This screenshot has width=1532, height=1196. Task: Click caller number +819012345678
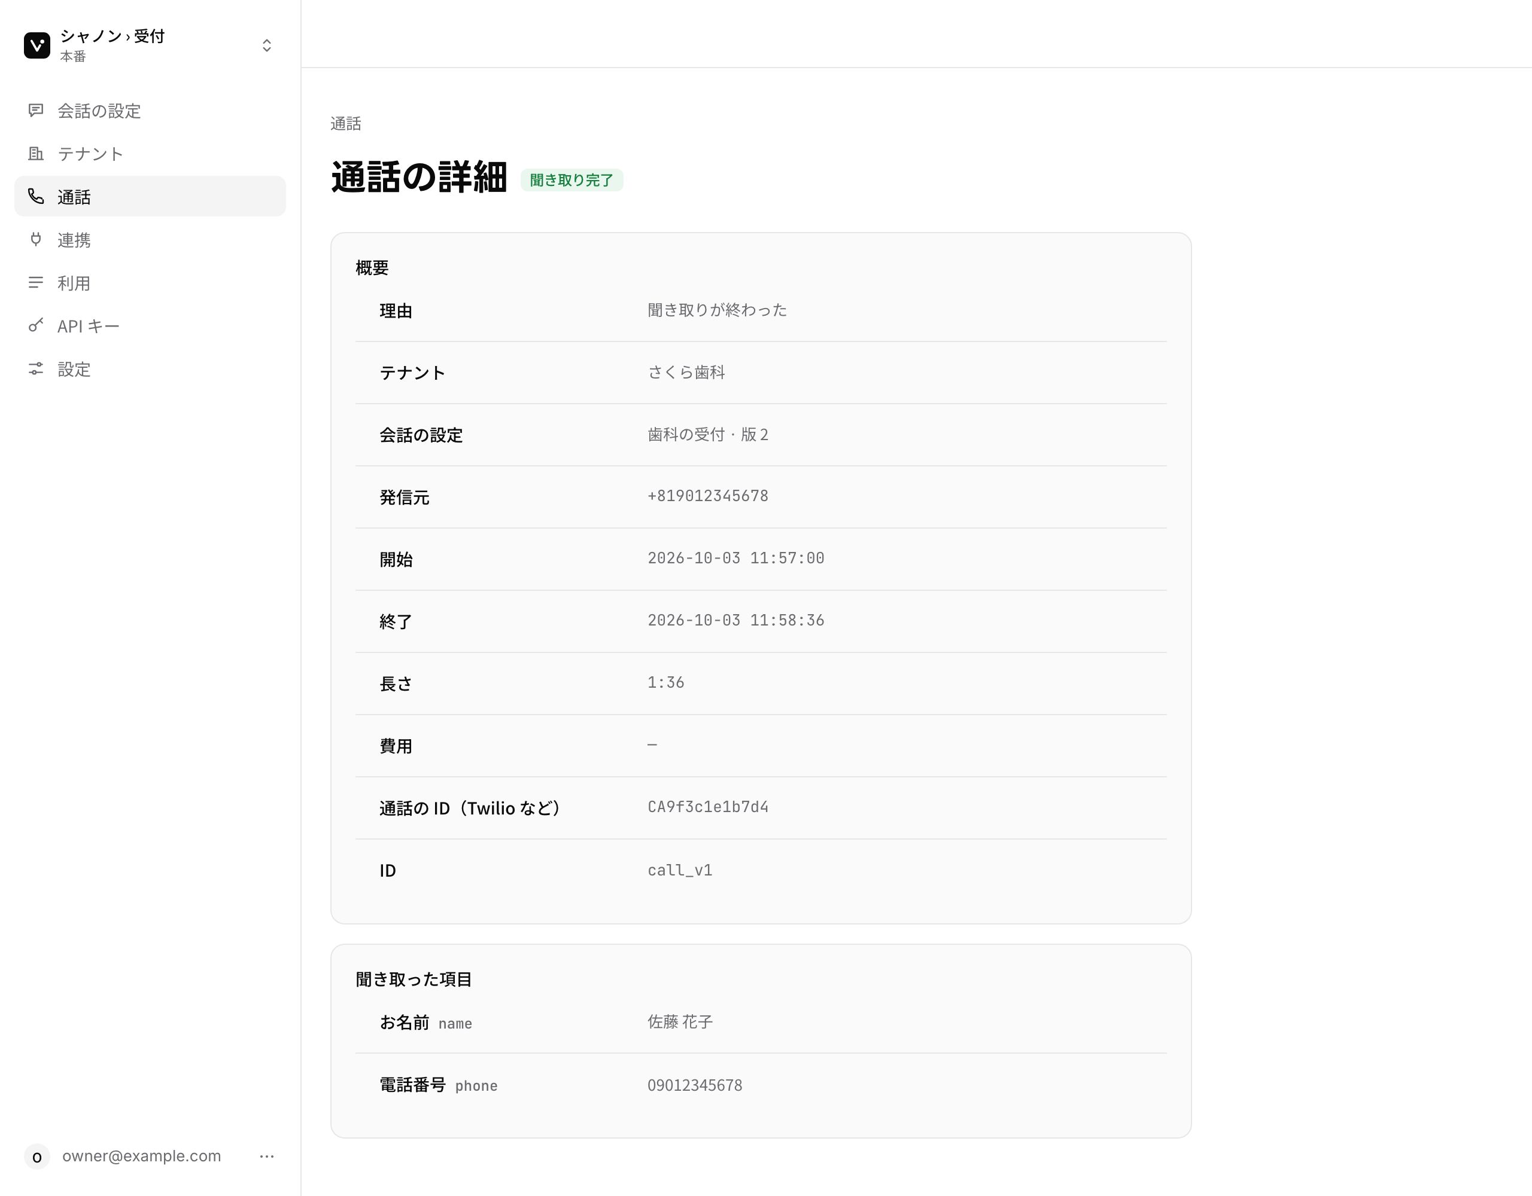(x=708, y=496)
